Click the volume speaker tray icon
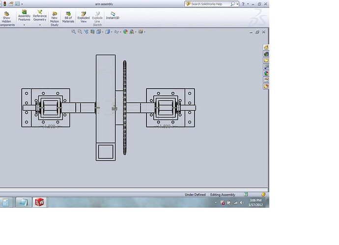339x245 pixels. pos(242,202)
